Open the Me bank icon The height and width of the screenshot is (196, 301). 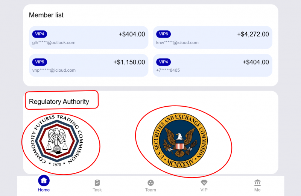(x=257, y=182)
